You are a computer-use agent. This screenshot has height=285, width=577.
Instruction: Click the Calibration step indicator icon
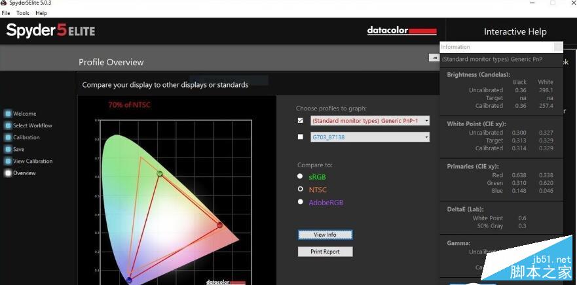point(8,137)
